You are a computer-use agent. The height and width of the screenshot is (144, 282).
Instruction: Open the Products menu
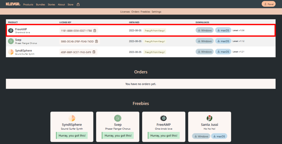click(x=28, y=5)
